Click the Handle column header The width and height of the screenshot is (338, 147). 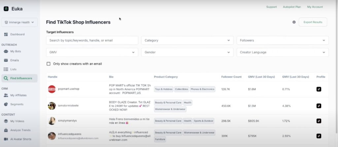pyautogui.click(x=52, y=77)
